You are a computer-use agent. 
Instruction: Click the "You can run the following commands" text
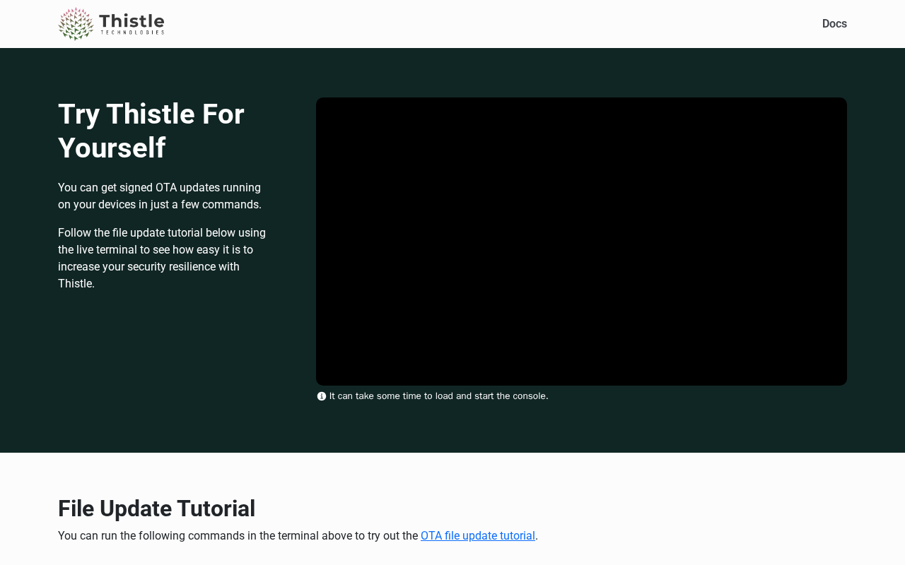238,536
